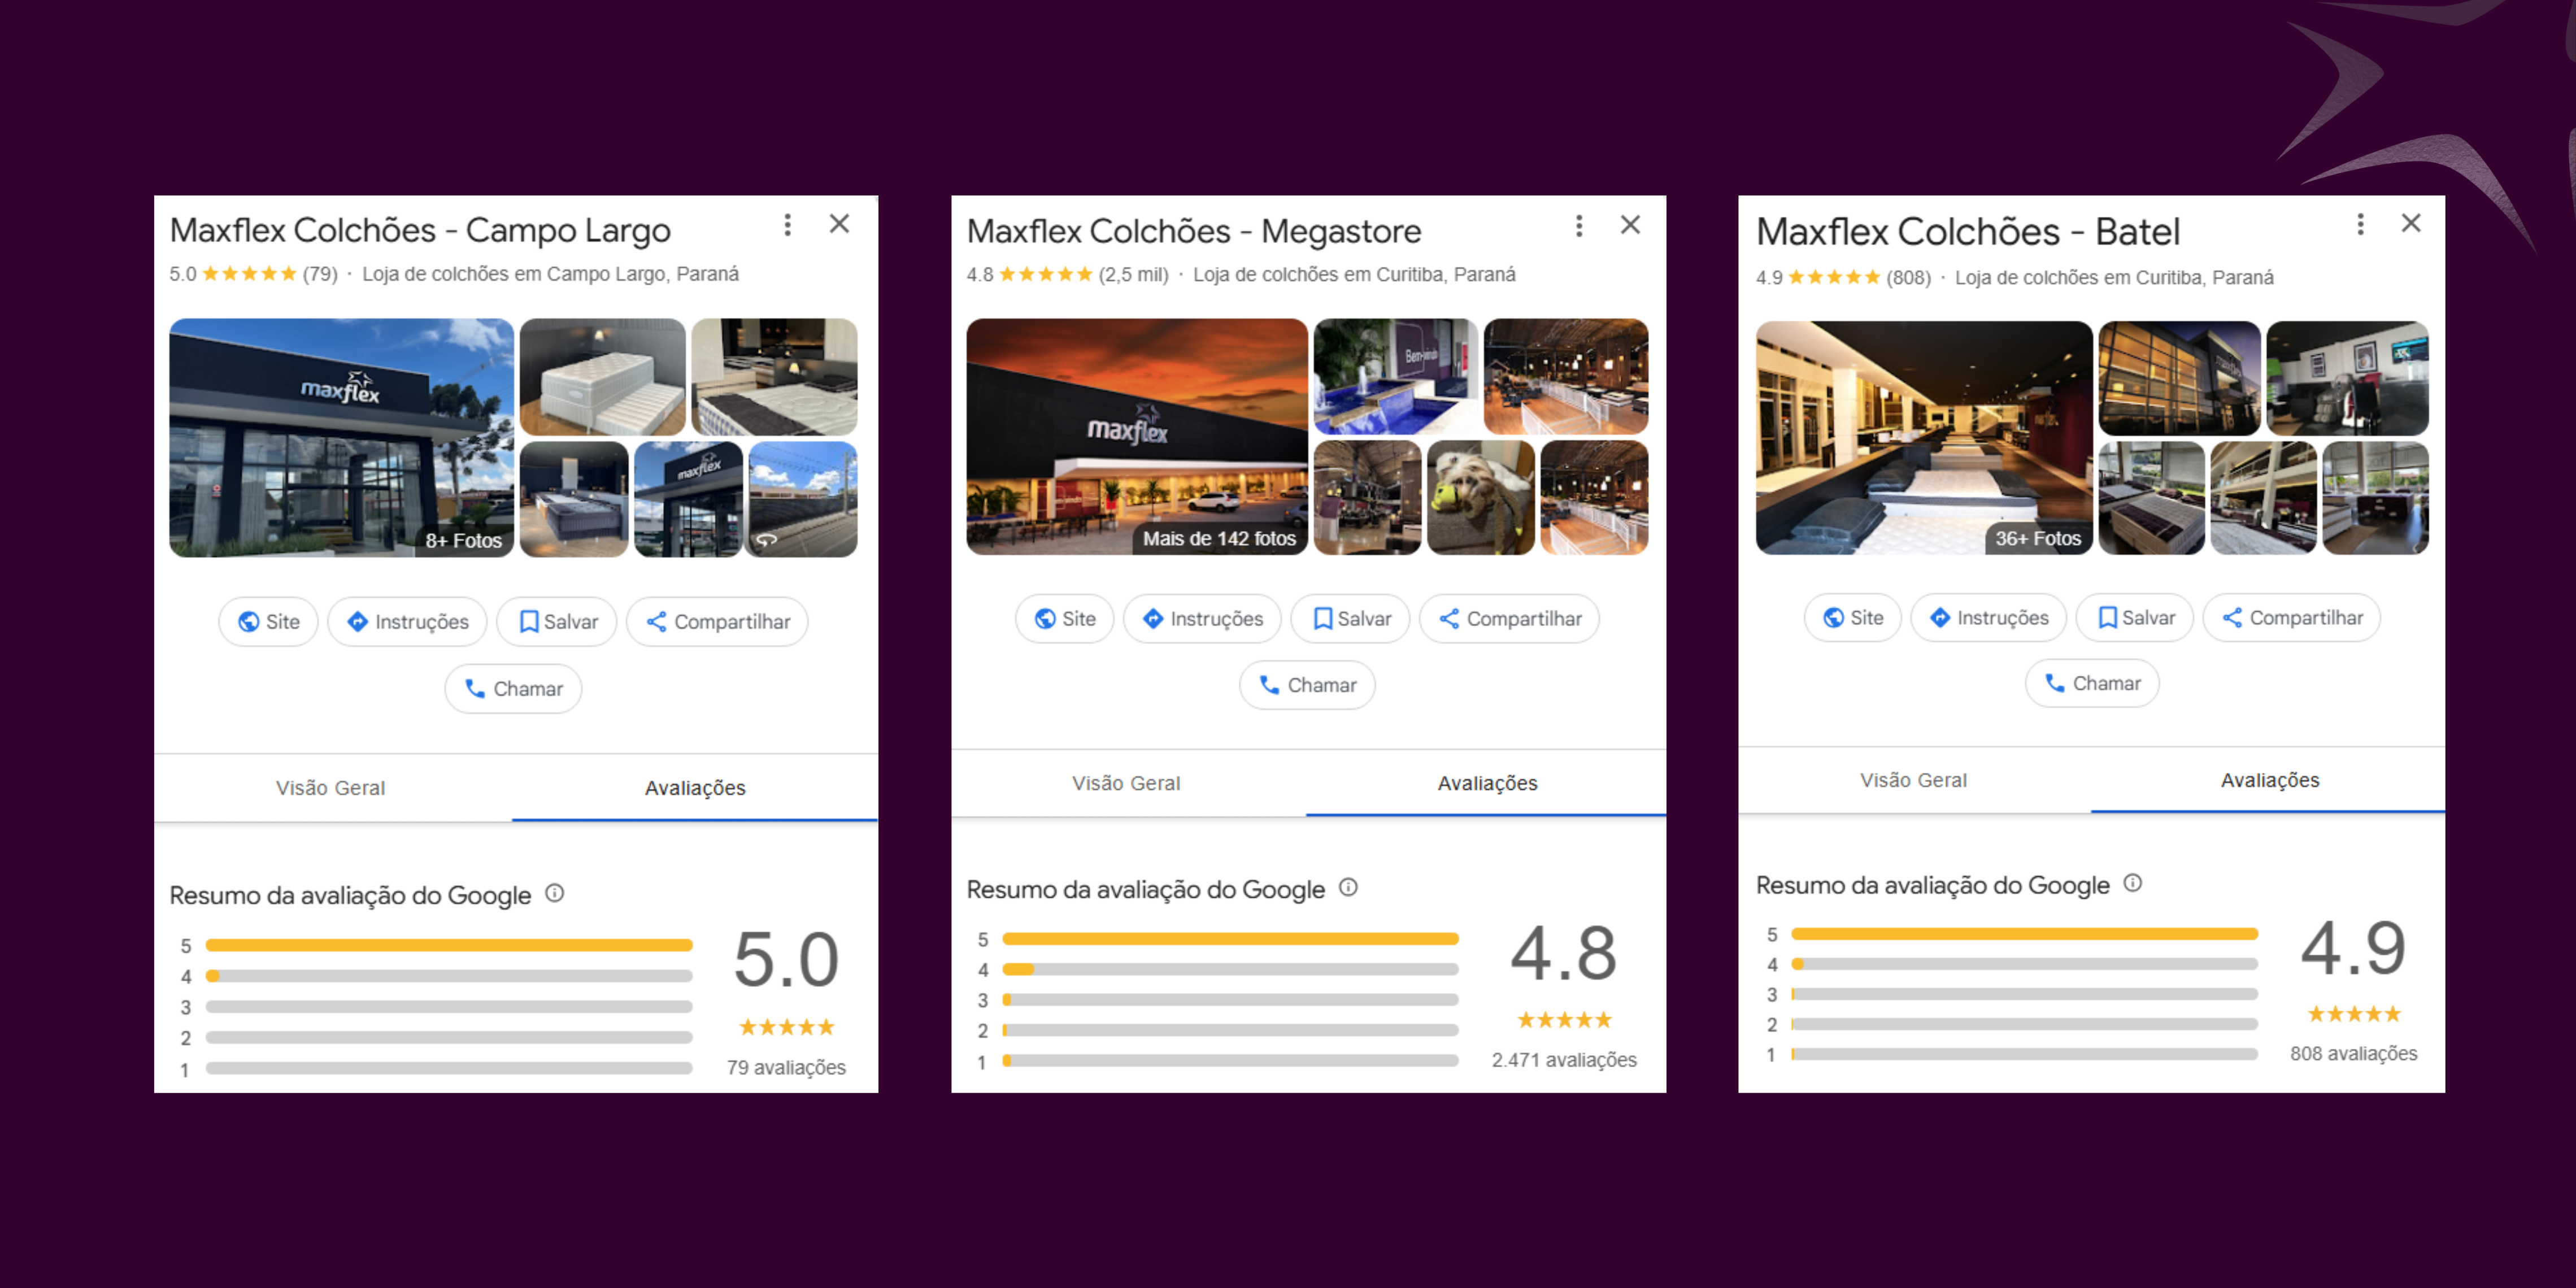This screenshot has width=2576, height=1288.
Task: Click Chamar phone button on Batel card
Action: tap(2092, 683)
